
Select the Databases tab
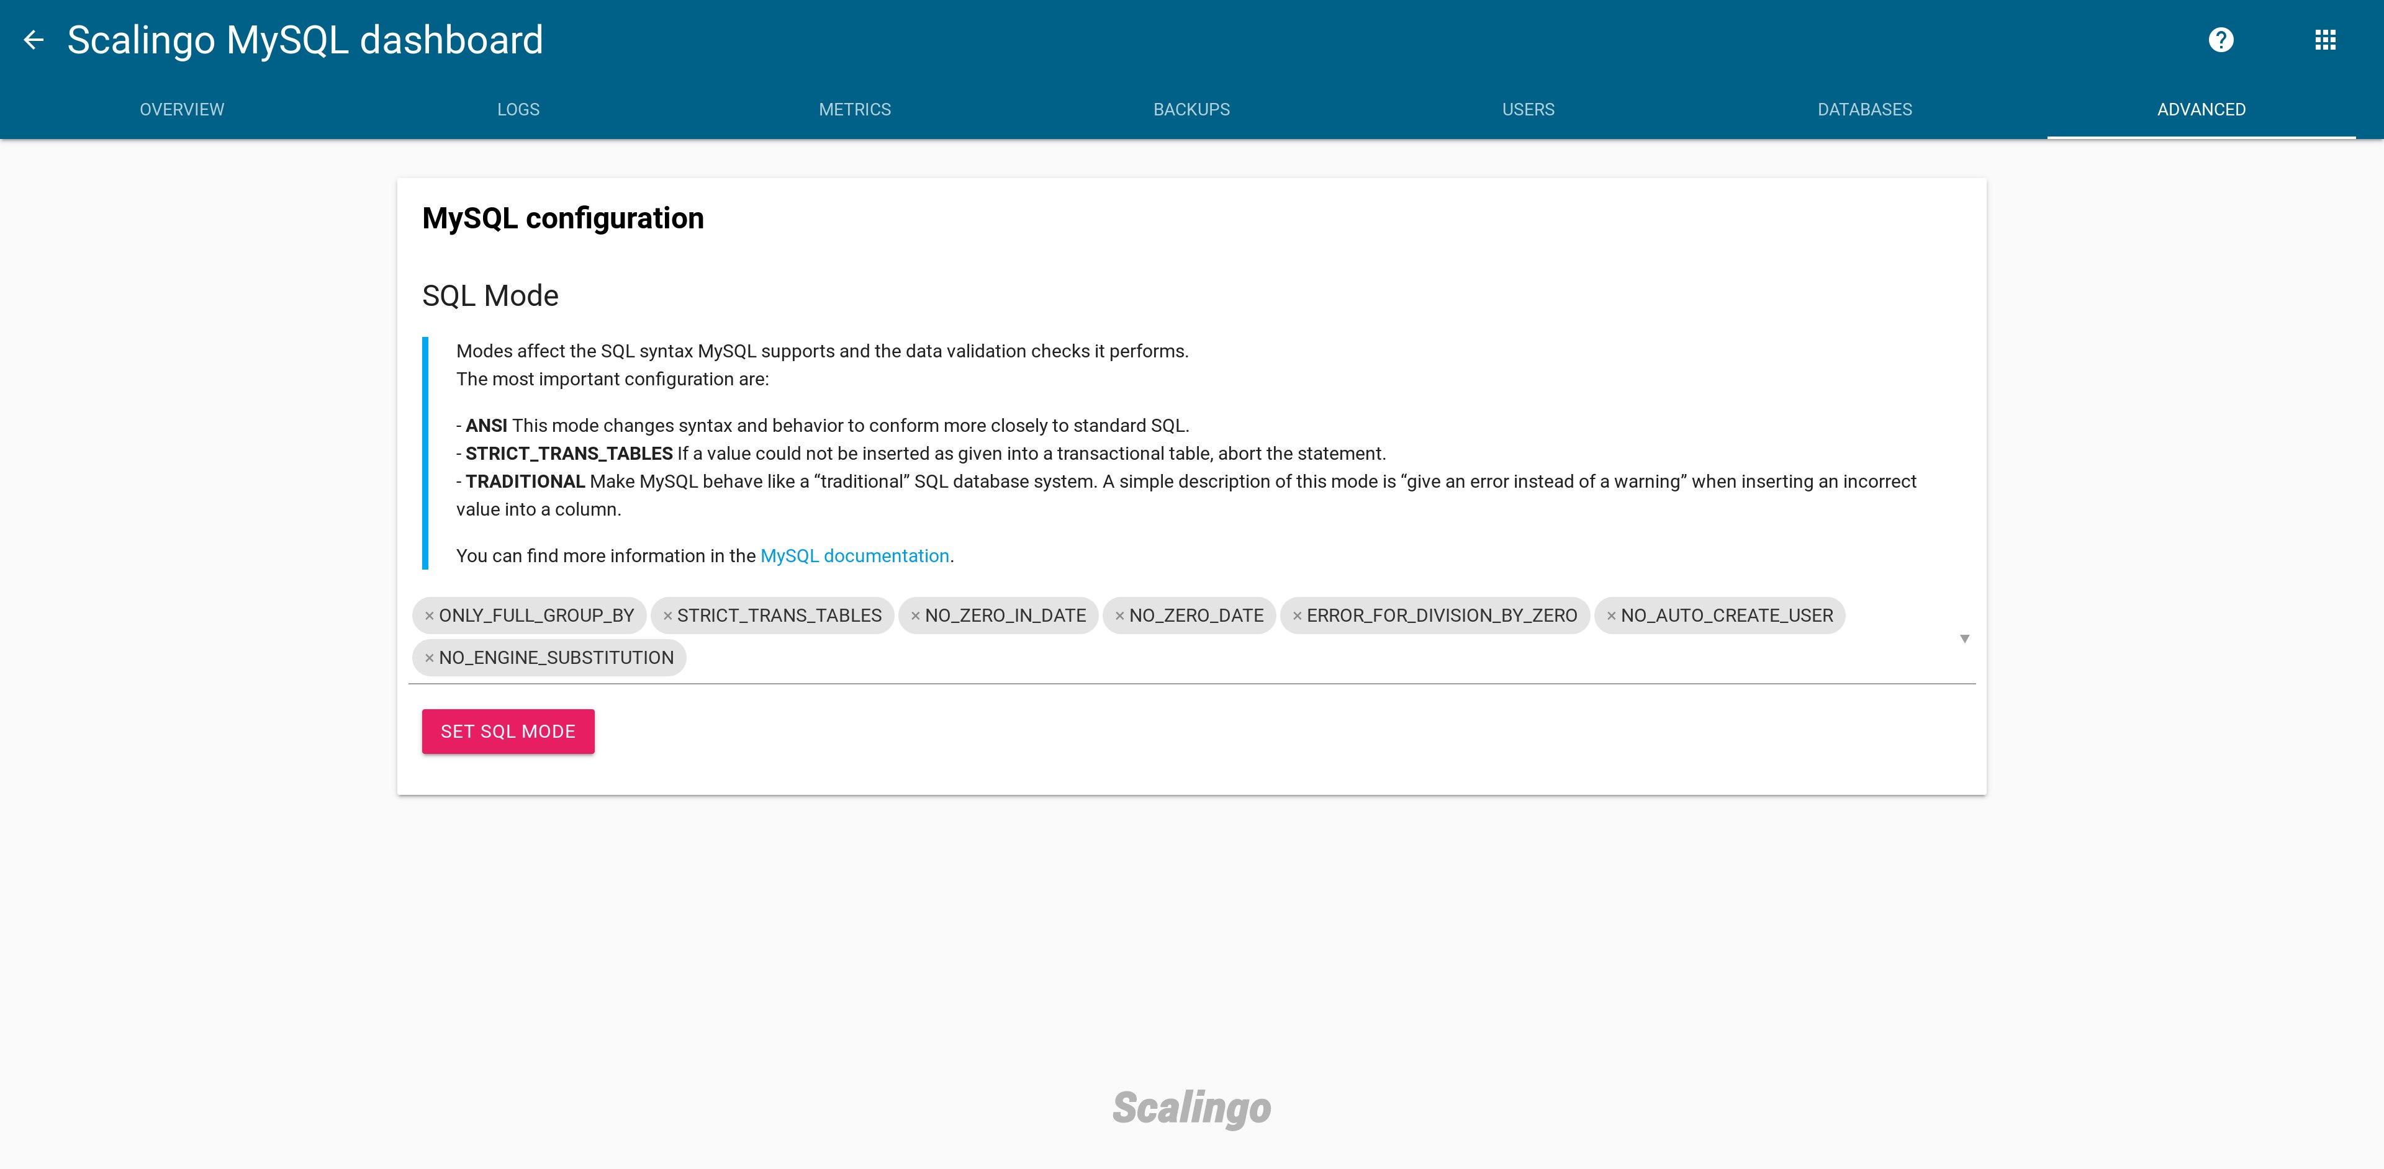(x=1865, y=109)
